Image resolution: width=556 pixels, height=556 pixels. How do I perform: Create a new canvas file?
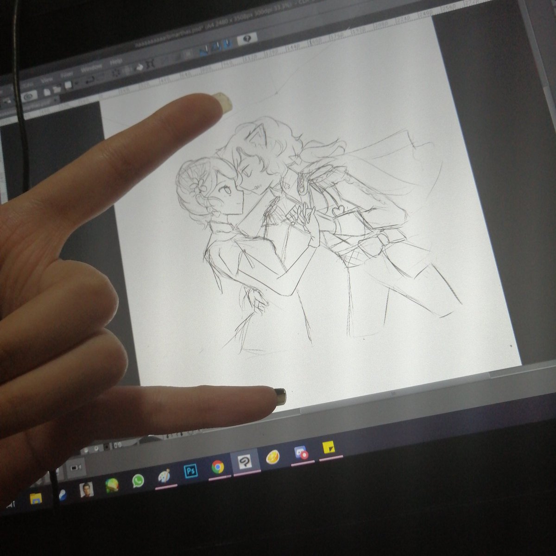(x=47, y=92)
